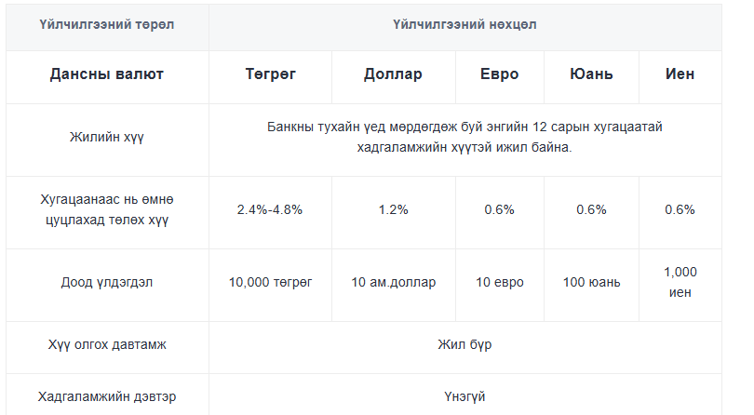Click the Үйлчилгээний төрөл header

[x=107, y=24]
